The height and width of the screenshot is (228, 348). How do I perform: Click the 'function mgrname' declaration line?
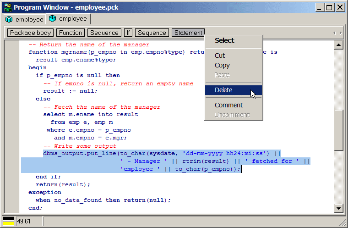pyautogui.click(x=153, y=52)
